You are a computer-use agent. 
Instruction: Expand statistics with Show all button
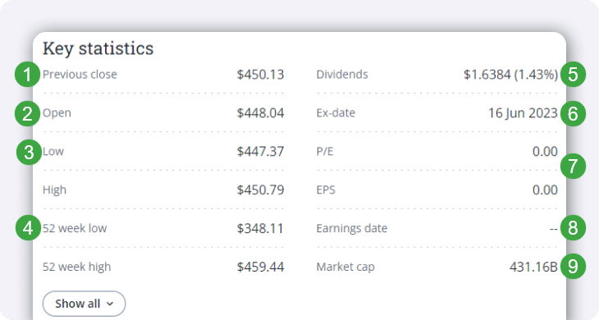coord(84,304)
